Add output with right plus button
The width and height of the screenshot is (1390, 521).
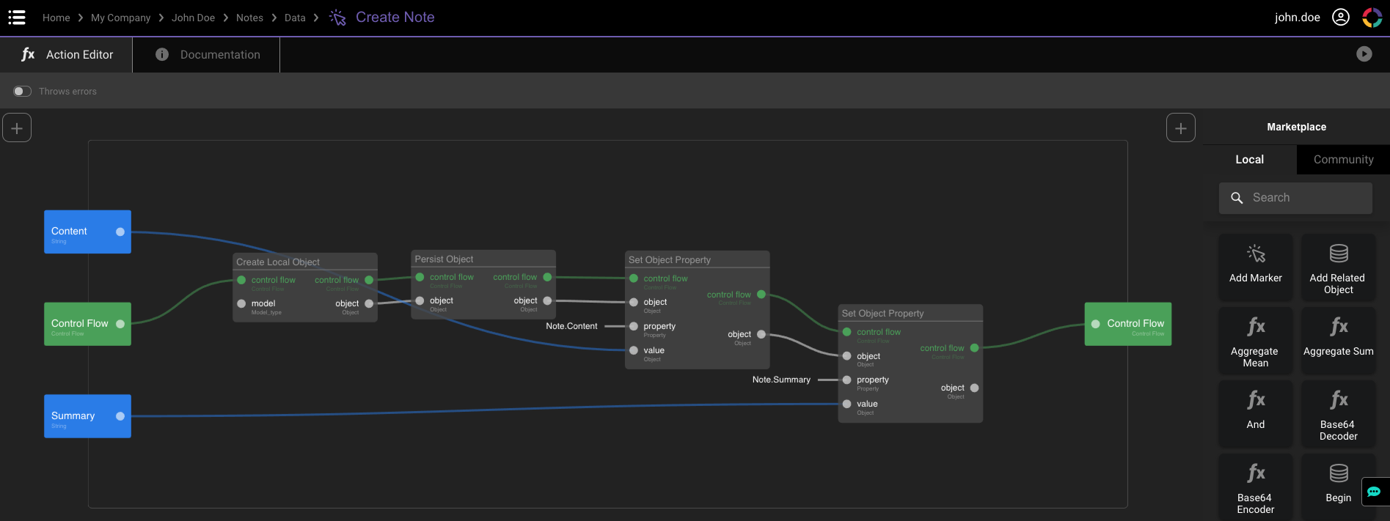coord(1180,128)
